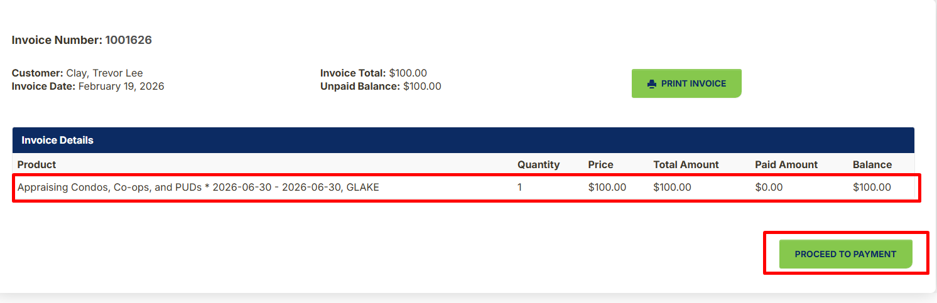The width and height of the screenshot is (937, 303).
Task: Click the $100.00 value under Price column
Action: 607,187
